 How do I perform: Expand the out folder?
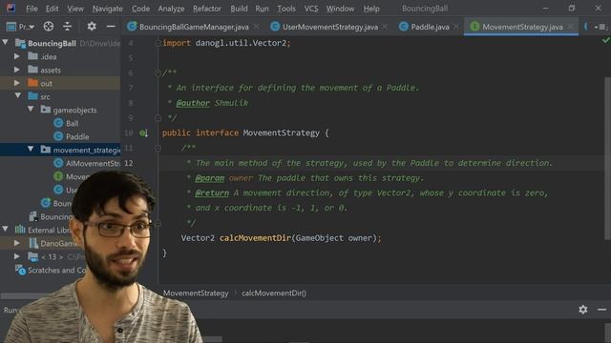pyautogui.click(x=17, y=83)
